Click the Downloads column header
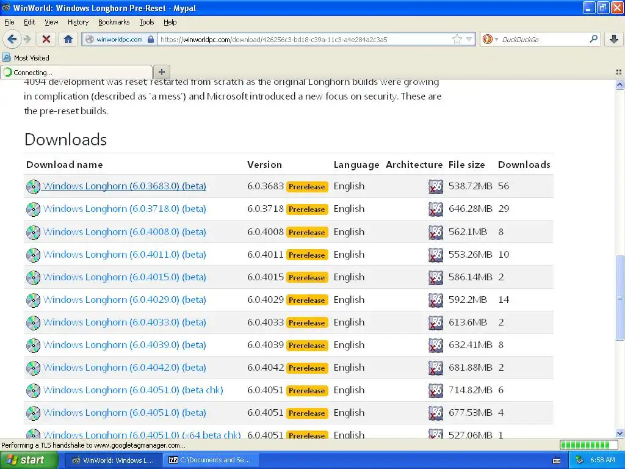Screen dimensions: 625x469 pyautogui.click(x=524, y=165)
